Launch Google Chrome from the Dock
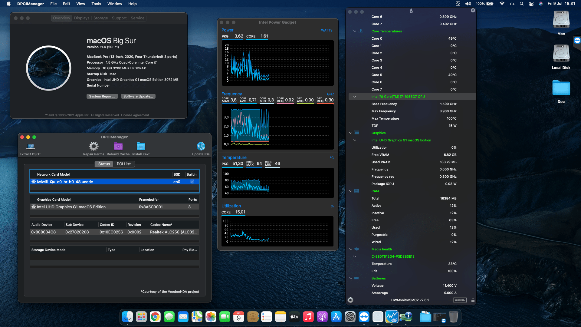The image size is (581, 327). click(155, 317)
